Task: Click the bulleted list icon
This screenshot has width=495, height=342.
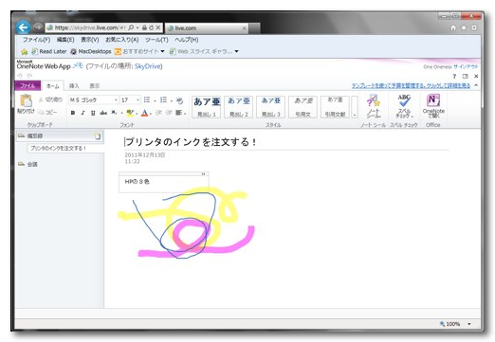Action: click(147, 99)
